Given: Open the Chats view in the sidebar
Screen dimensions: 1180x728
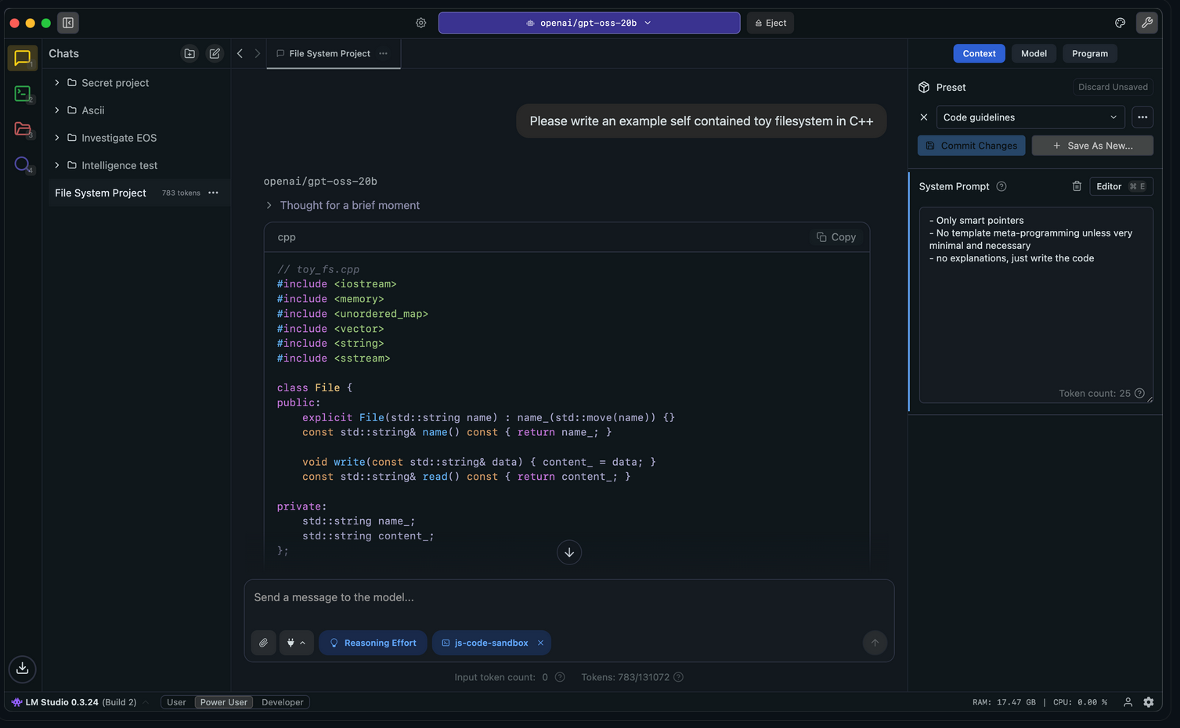Looking at the screenshot, I should (x=22, y=58).
